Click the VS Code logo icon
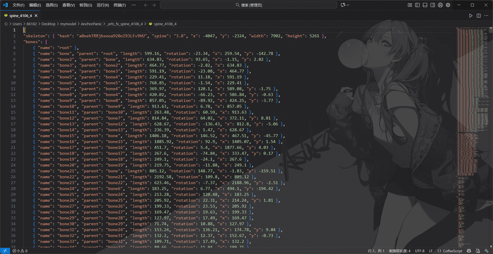 tap(5, 5)
